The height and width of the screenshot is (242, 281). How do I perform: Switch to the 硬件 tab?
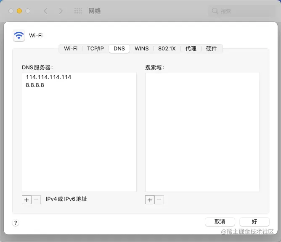212,48
